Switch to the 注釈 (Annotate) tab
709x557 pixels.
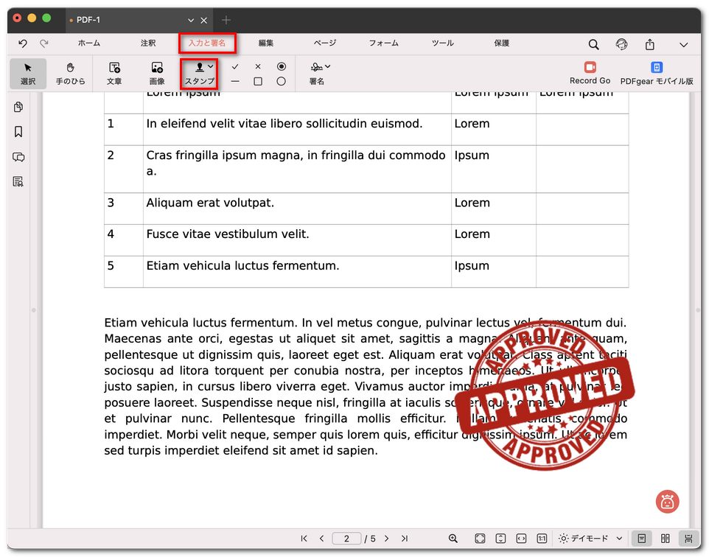point(148,43)
